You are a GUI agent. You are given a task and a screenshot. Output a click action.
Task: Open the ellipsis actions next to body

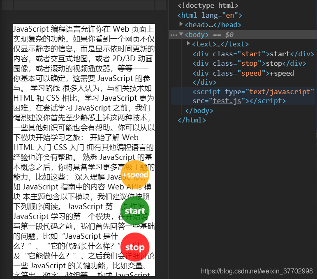pos(174,35)
